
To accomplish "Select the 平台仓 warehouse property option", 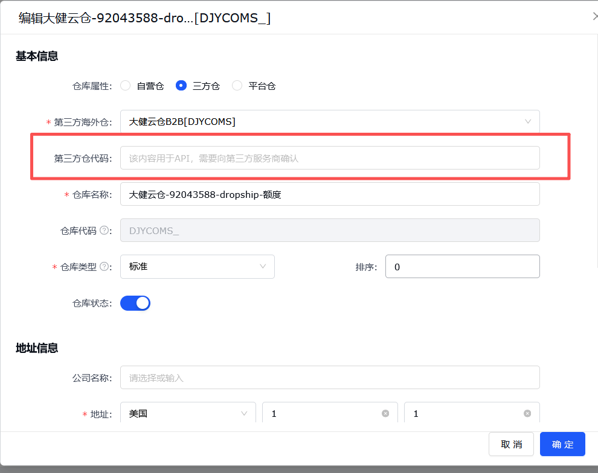I will tap(237, 86).
